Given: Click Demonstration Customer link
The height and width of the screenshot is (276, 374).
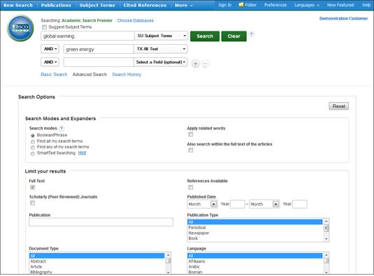Looking at the screenshot, I should pyautogui.click(x=343, y=19).
